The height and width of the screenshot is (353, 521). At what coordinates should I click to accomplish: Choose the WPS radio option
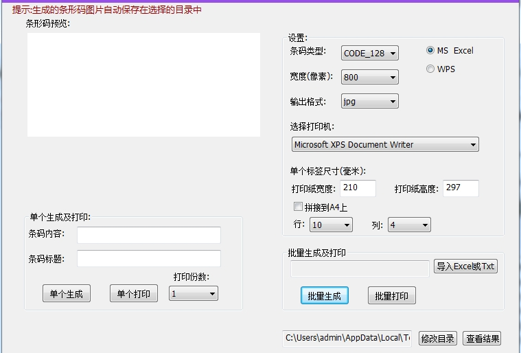(x=430, y=69)
